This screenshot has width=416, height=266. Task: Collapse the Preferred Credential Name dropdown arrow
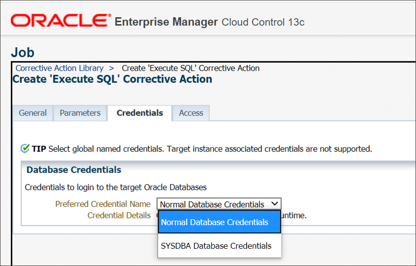click(275, 204)
